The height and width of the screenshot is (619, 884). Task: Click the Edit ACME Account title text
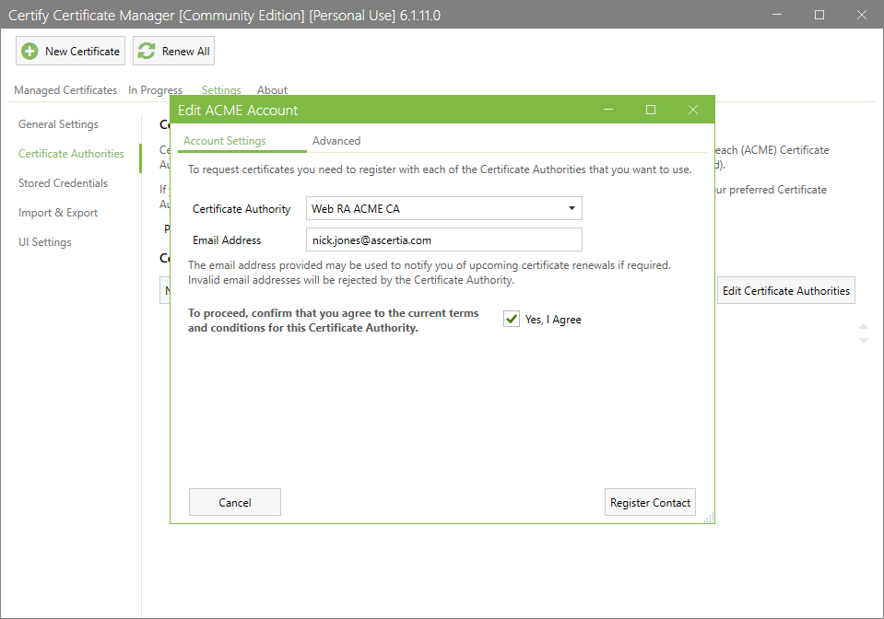pos(237,111)
